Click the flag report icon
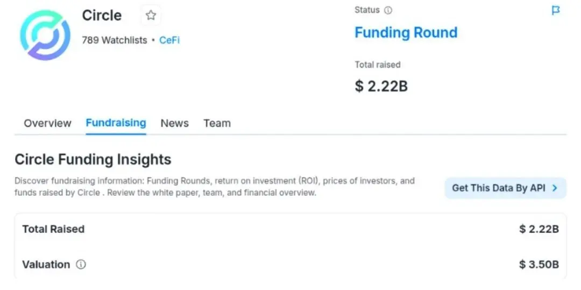The height and width of the screenshot is (290, 581). point(556,11)
